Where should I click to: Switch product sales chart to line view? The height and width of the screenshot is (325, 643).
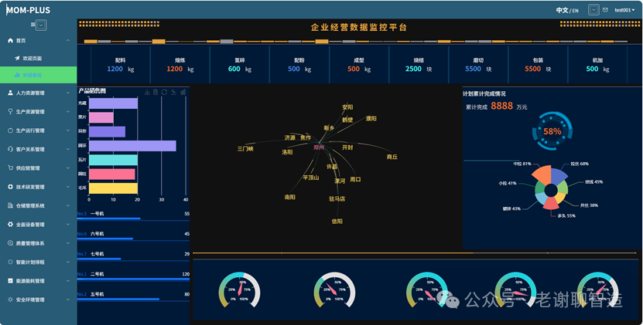(174, 93)
